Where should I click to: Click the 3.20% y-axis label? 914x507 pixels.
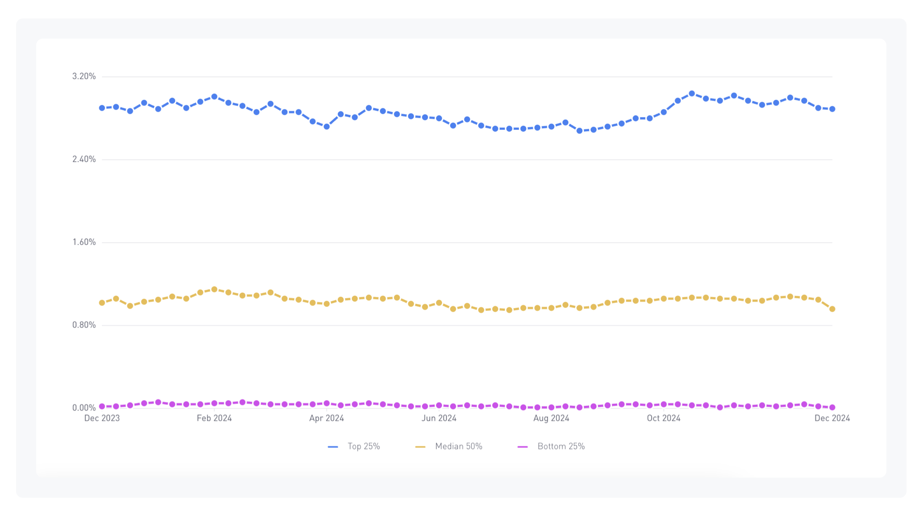[84, 76]
